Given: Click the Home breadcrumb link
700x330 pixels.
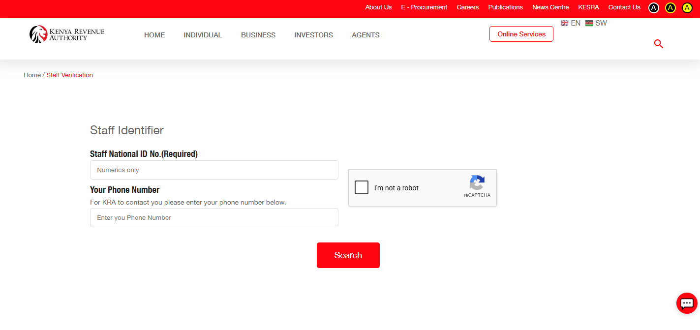Looking at the screenshot, I should coord(32,75).
